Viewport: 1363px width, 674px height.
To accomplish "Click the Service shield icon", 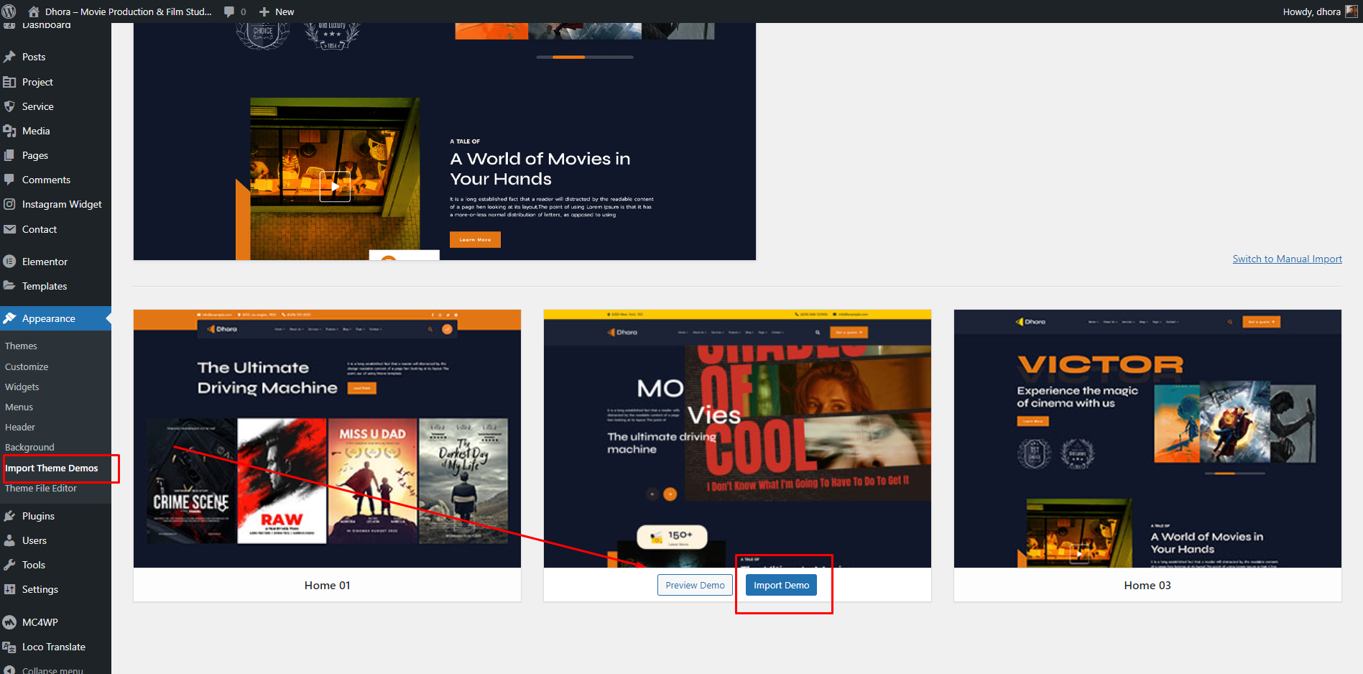I will [9, 106].
